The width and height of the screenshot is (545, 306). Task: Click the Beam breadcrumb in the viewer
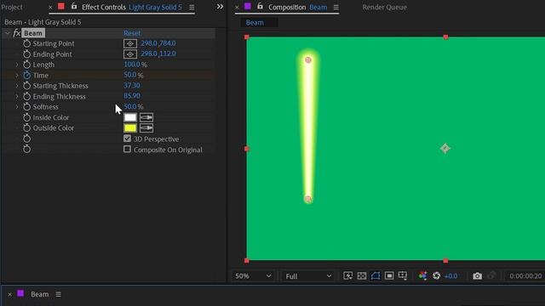pos(255,23)
